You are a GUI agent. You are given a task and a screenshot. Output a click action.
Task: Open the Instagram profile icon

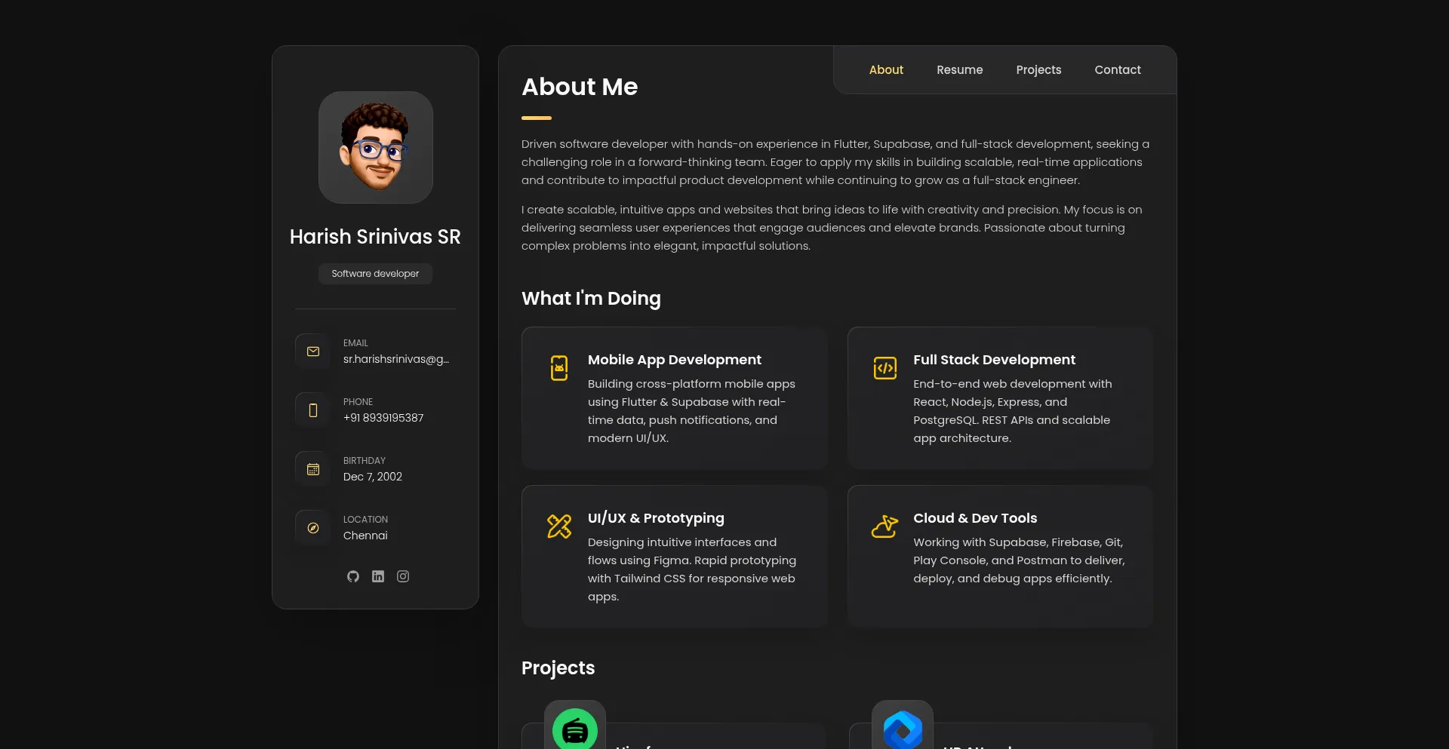(403, 576)
